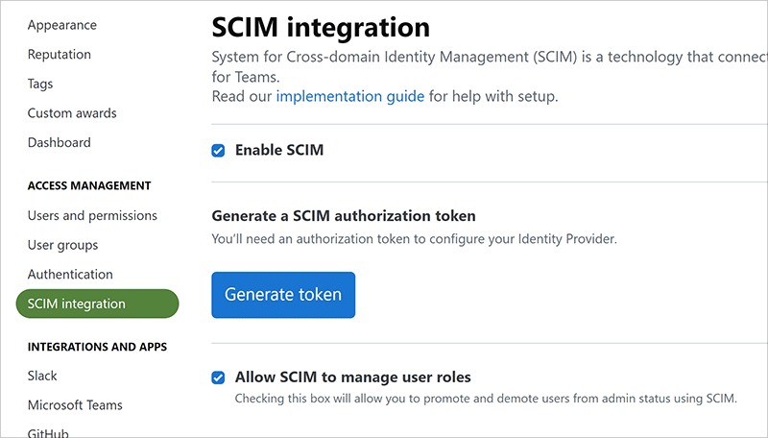Screen dimensions: 768x438
Task: Click the ACCESS MANAGEMENT section header
Action: coord(89,185)
